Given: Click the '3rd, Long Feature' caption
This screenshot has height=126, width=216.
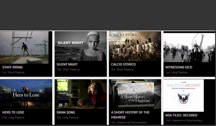Looking at the screenshot, I should coord(68,118).
